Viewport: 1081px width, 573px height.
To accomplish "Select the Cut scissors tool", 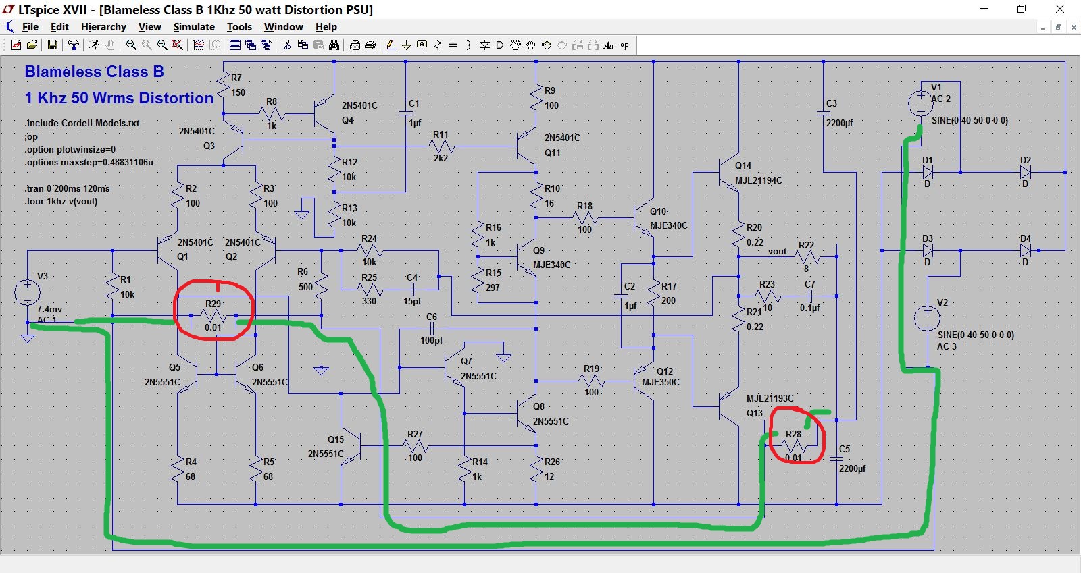I will pos(287,45).
